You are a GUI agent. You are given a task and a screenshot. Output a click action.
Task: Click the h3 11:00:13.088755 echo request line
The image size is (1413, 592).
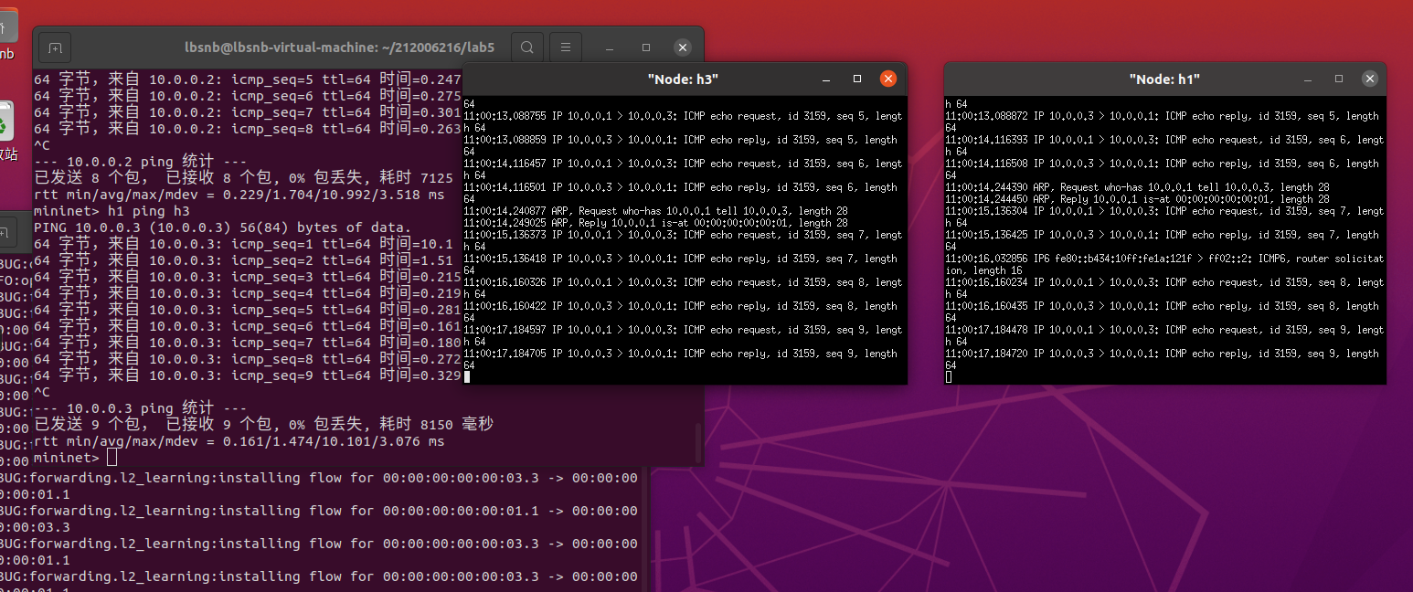[683, 122]
